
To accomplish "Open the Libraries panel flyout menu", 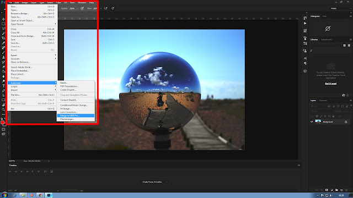I will pos(351,40).
